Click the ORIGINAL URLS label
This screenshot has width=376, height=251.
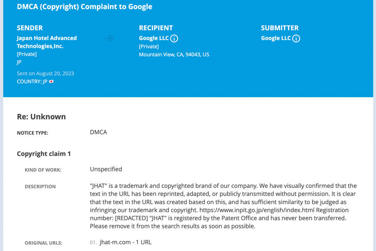tap(43, 243)
